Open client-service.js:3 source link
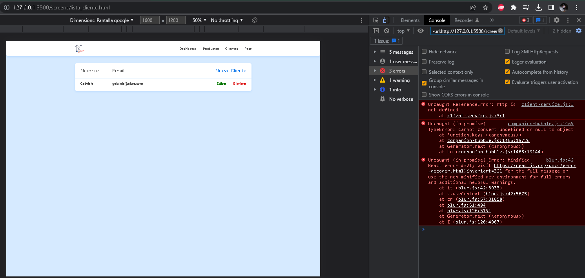The width and height of the screenshot is (585, 278). click(x=547, y=104)
